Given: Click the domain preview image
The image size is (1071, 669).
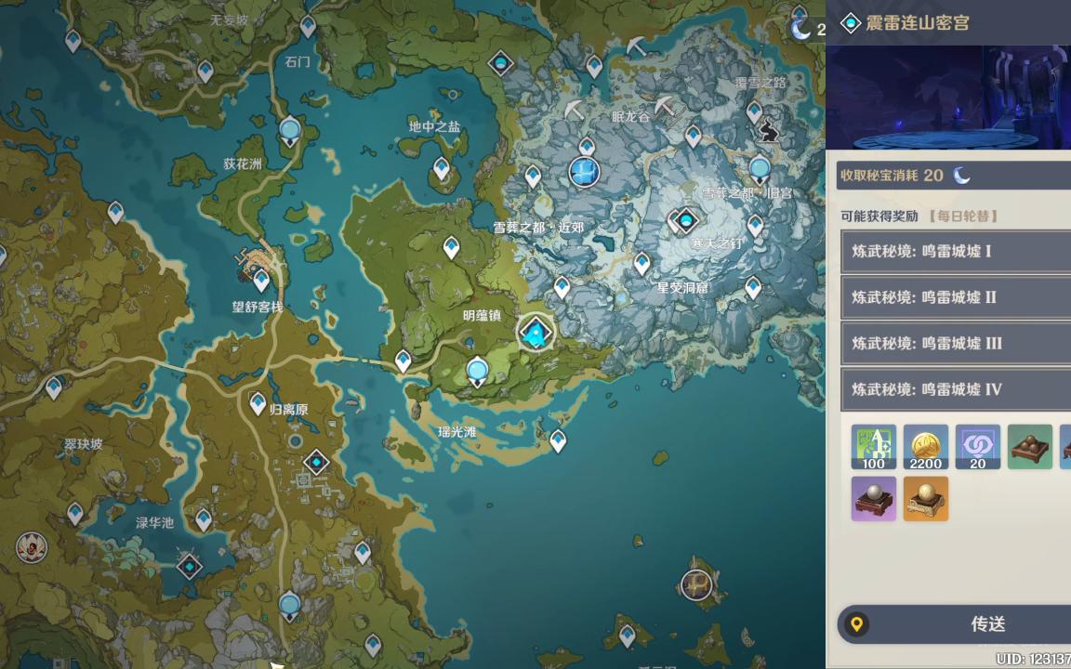Looking at the screenshot, I should coord(948,97).
